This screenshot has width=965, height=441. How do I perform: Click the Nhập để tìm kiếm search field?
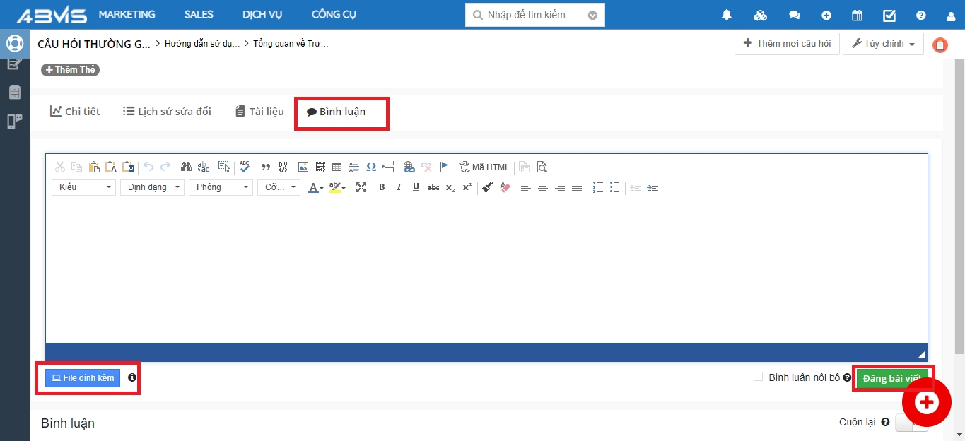(x=534, y=15)
